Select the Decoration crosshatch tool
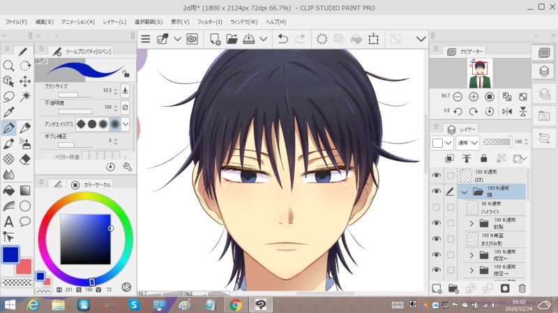The height and width of the screenshot is (313, 558). pyautogui.click(x=8, y=159)
